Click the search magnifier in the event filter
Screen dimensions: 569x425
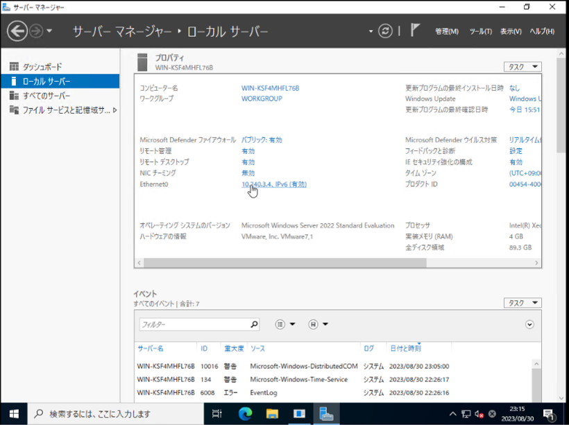coord(254,324)
